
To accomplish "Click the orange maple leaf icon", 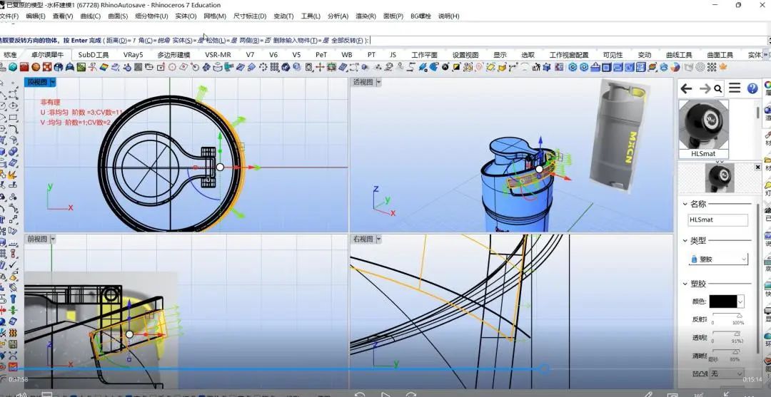I will coord(723,67).
